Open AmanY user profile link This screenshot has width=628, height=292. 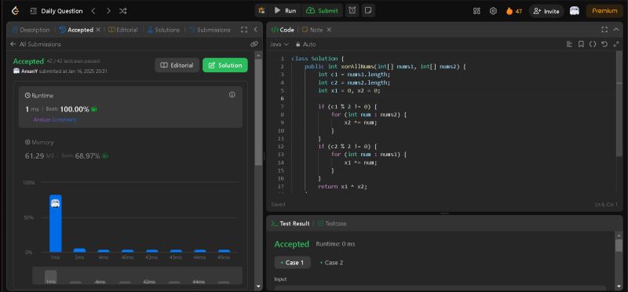coord(29,71)
